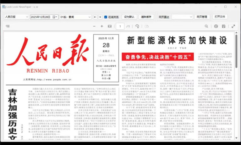This screenshot has height=145, width=241.
Task: Click the zoom out minus icon
Action: coord(93,26)
